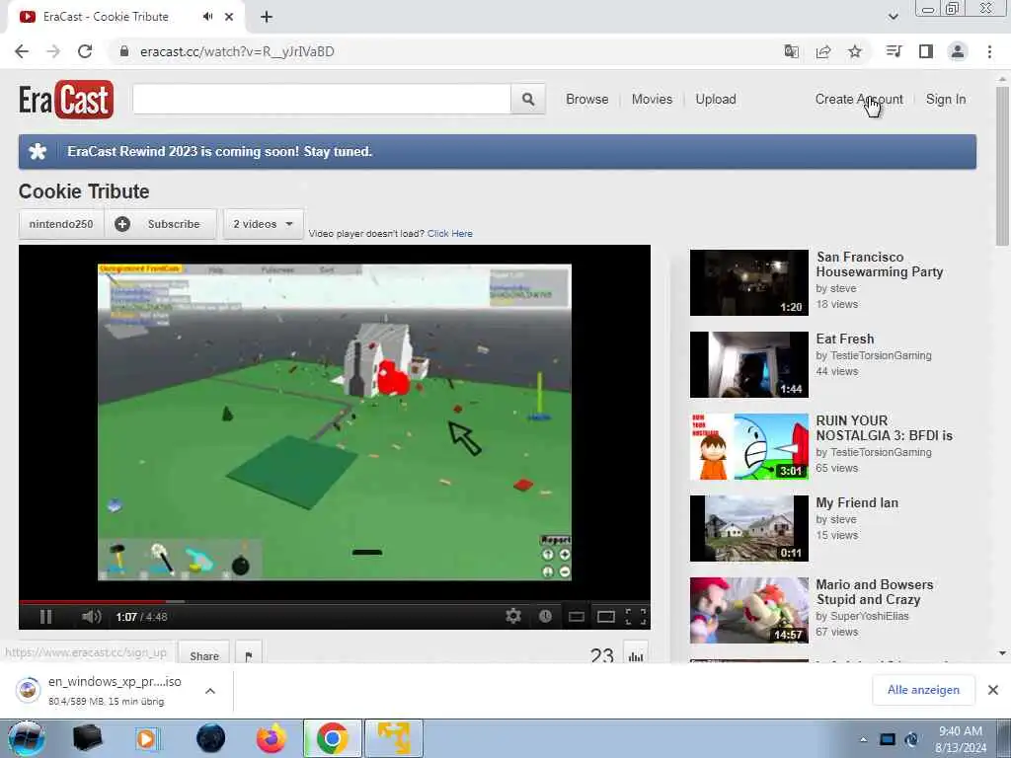Viewport: 1011px width, 758px height.
Task: Switch to small player size
Action: click(577, 617)
